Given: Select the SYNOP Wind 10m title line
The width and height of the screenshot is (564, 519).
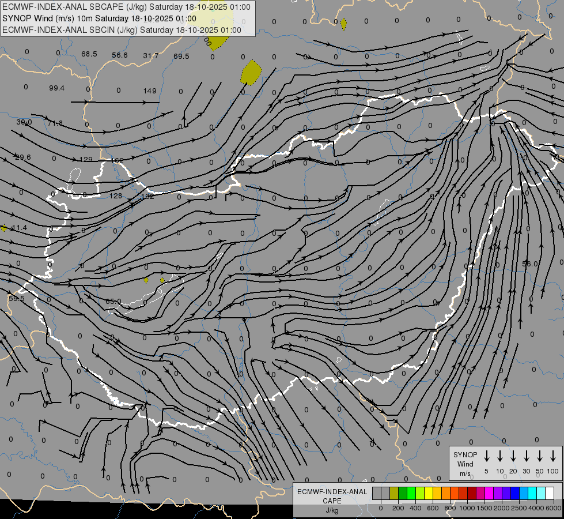Looking at the screenshot, I should point(99,18).
